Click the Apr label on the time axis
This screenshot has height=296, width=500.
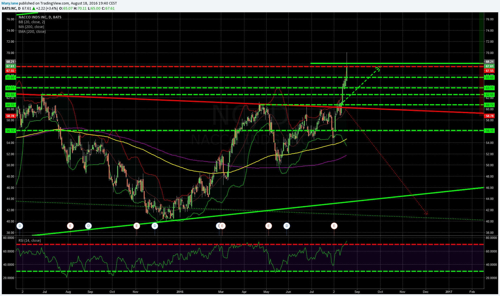[x=244, y=292]
